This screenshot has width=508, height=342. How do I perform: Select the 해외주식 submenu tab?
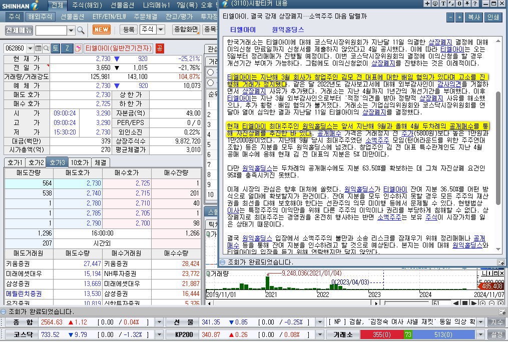[40, 16]
